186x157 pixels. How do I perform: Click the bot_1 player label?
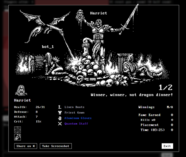[48, 47]
